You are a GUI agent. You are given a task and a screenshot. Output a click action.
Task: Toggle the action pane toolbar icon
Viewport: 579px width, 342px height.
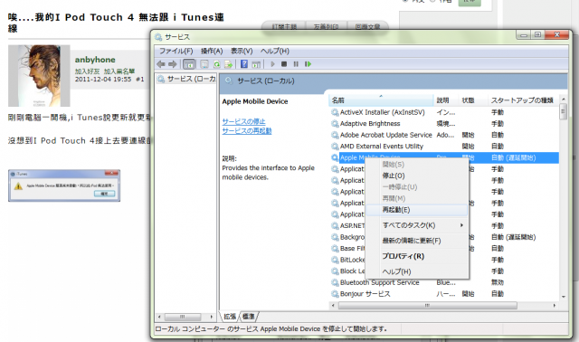256,64
